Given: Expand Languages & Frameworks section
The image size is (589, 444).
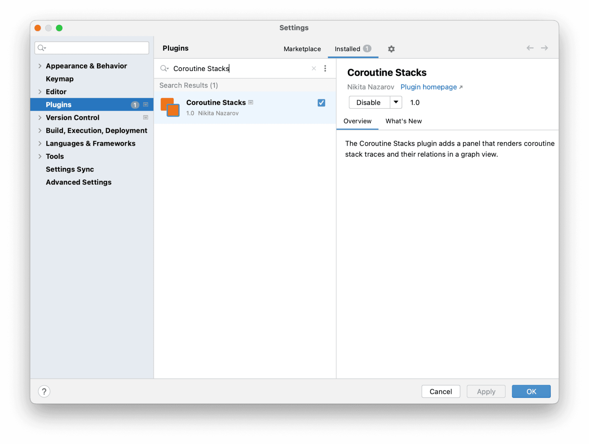Looking at the screenshot, I should [40, 143].
